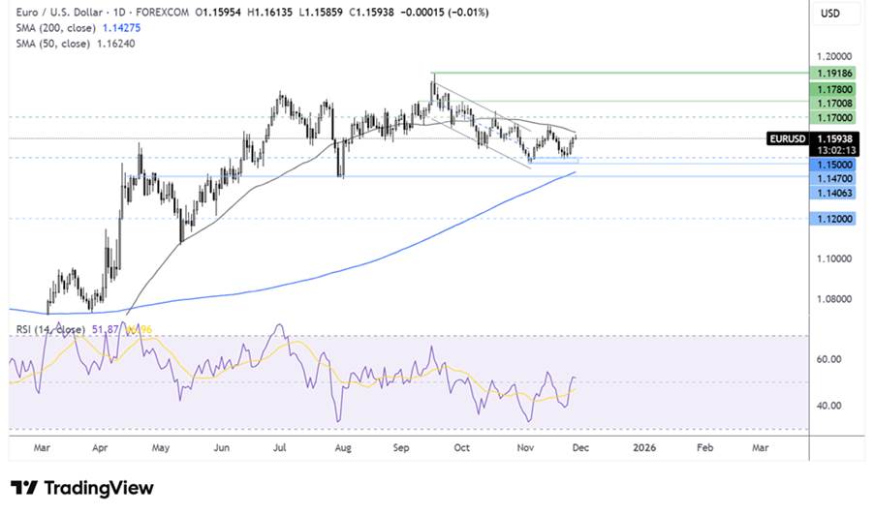Click the blue 1.14700 price level label

[x=832, y=179]
